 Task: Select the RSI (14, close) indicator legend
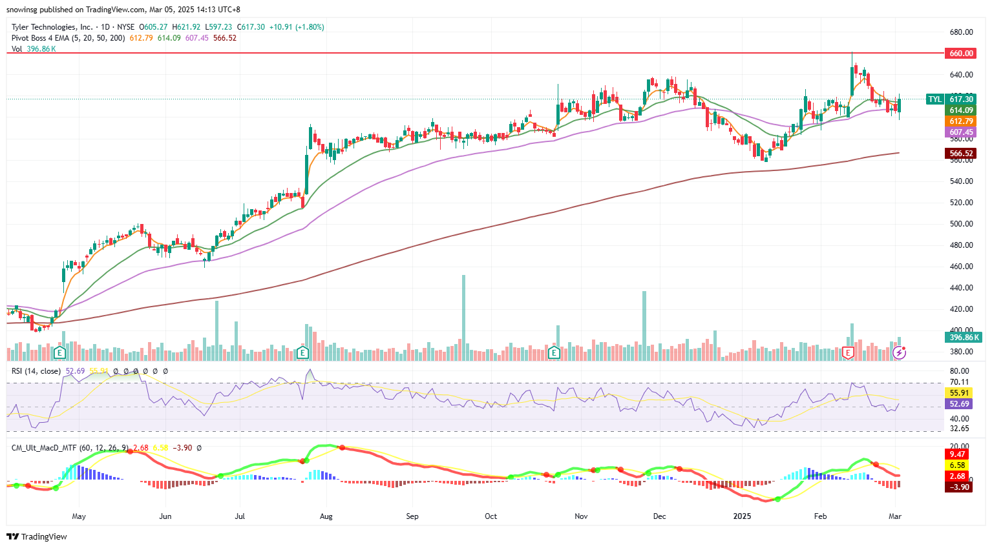pyautogui.click(x=36, y=371)
